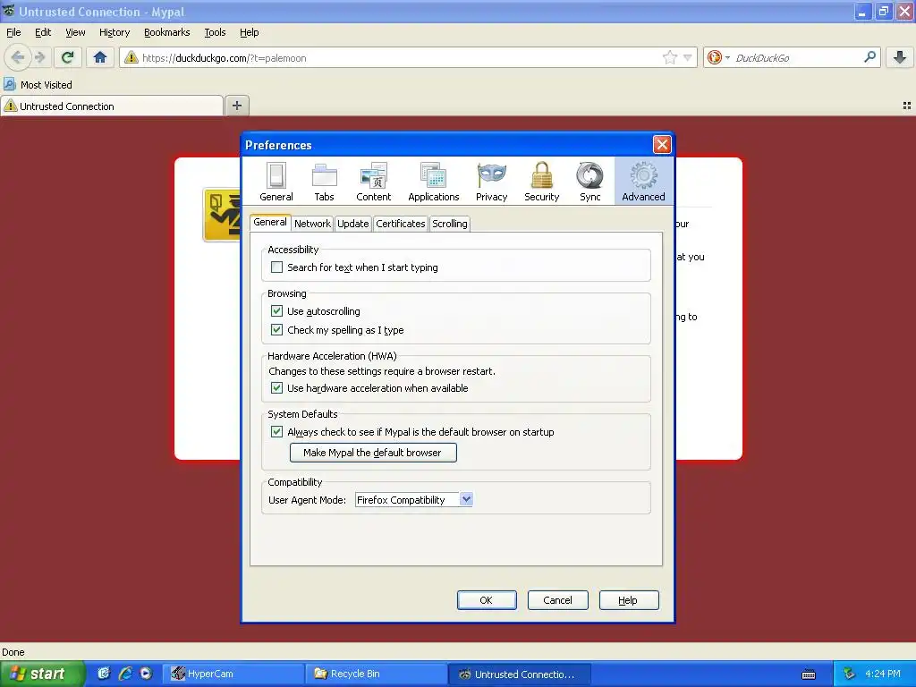Open the Security preferences pane
This screenshot has height=687, width=916.
(541, 182)
